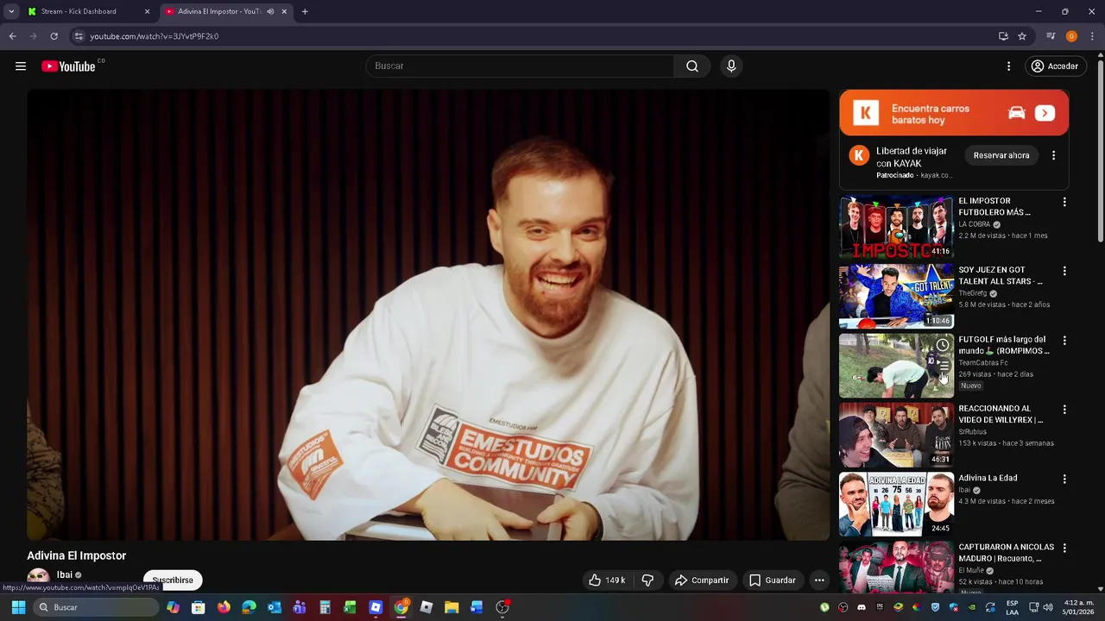Open Chrome three-dot menu

point(1093,36)
